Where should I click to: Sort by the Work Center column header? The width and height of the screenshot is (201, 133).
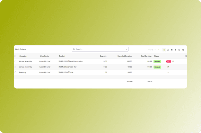point(45,56)
